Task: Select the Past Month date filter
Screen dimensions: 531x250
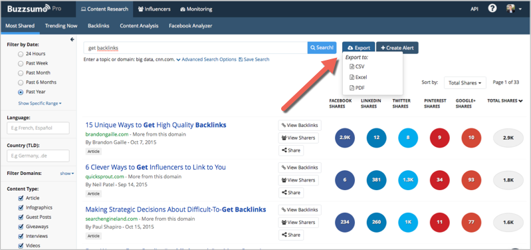Action: (x=21, y=73)
